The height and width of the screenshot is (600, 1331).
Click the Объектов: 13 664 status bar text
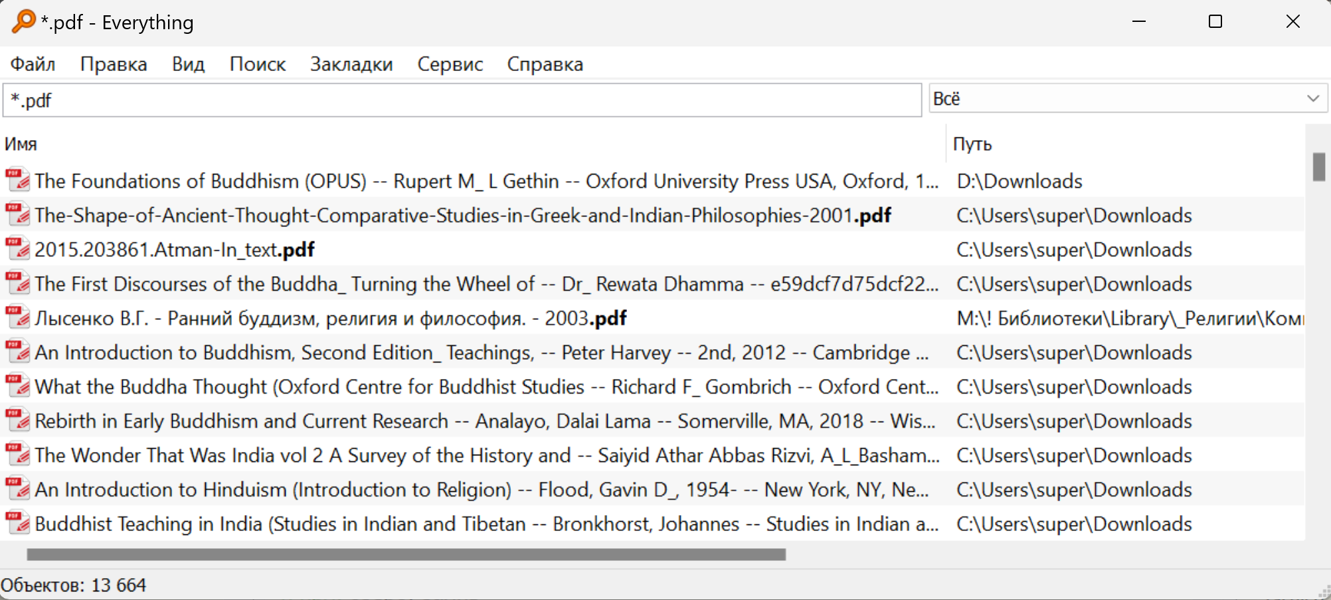[73, 585]
